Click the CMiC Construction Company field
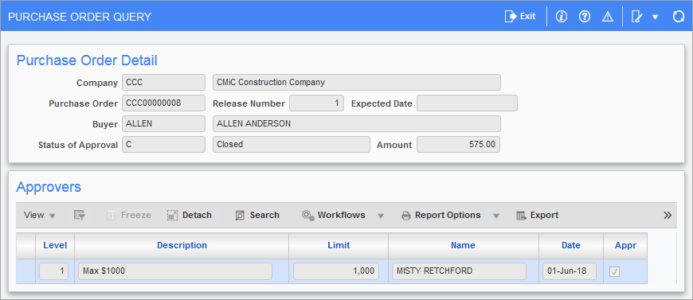 pyautogui.click(x=357, y=82)
